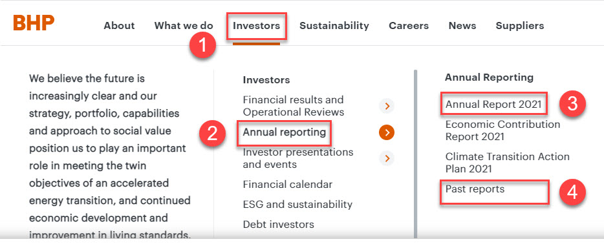Open the About menu
Image resolution: width=604 pixels, height=246 pixels.
click(119, 26)
